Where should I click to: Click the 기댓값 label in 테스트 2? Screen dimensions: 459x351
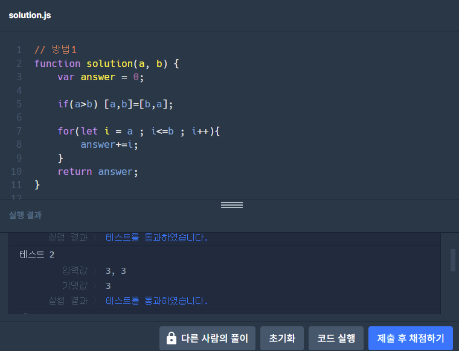[x=75, y=285]
